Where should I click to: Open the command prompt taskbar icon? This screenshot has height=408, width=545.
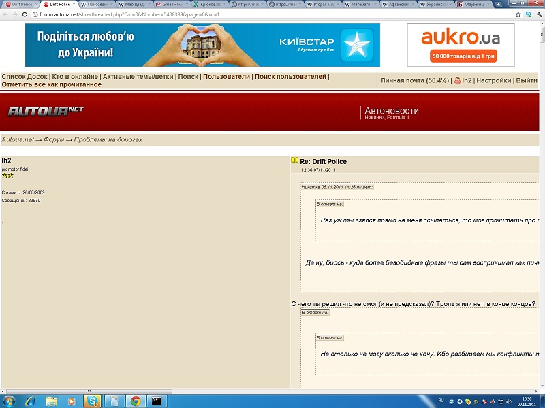157,401
